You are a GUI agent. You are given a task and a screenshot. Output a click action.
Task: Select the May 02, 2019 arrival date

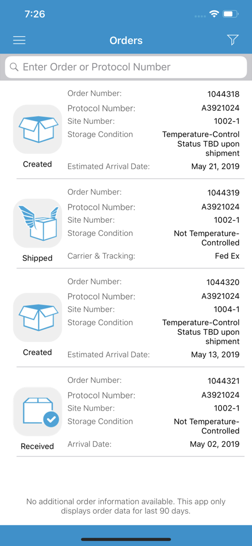coord(215,444)
